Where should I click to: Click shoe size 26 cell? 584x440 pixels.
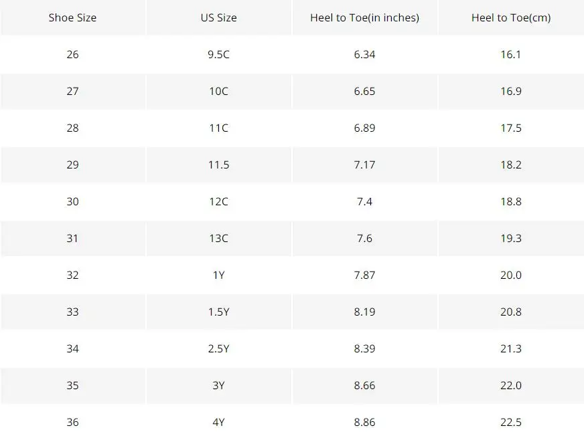pos(72,54)
